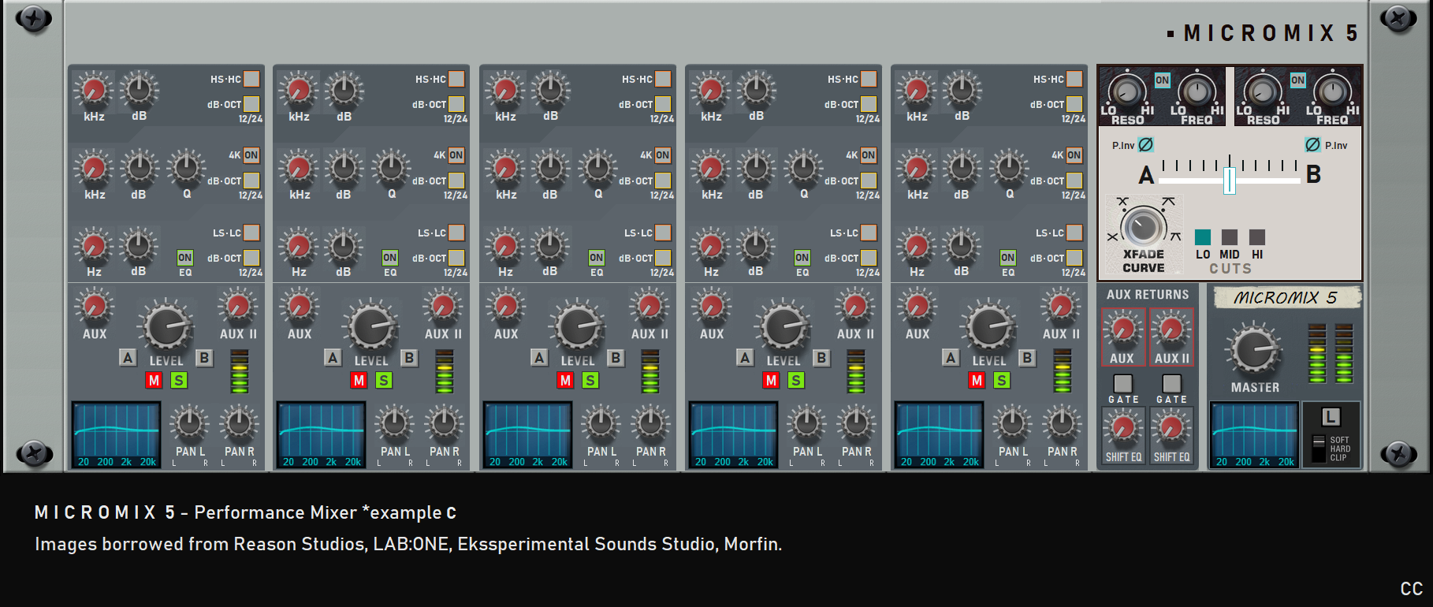Click the first channel's LEVEL knob
This screenshot has height=607, width=1433.
pyautogui.click(x=166, y=326)
